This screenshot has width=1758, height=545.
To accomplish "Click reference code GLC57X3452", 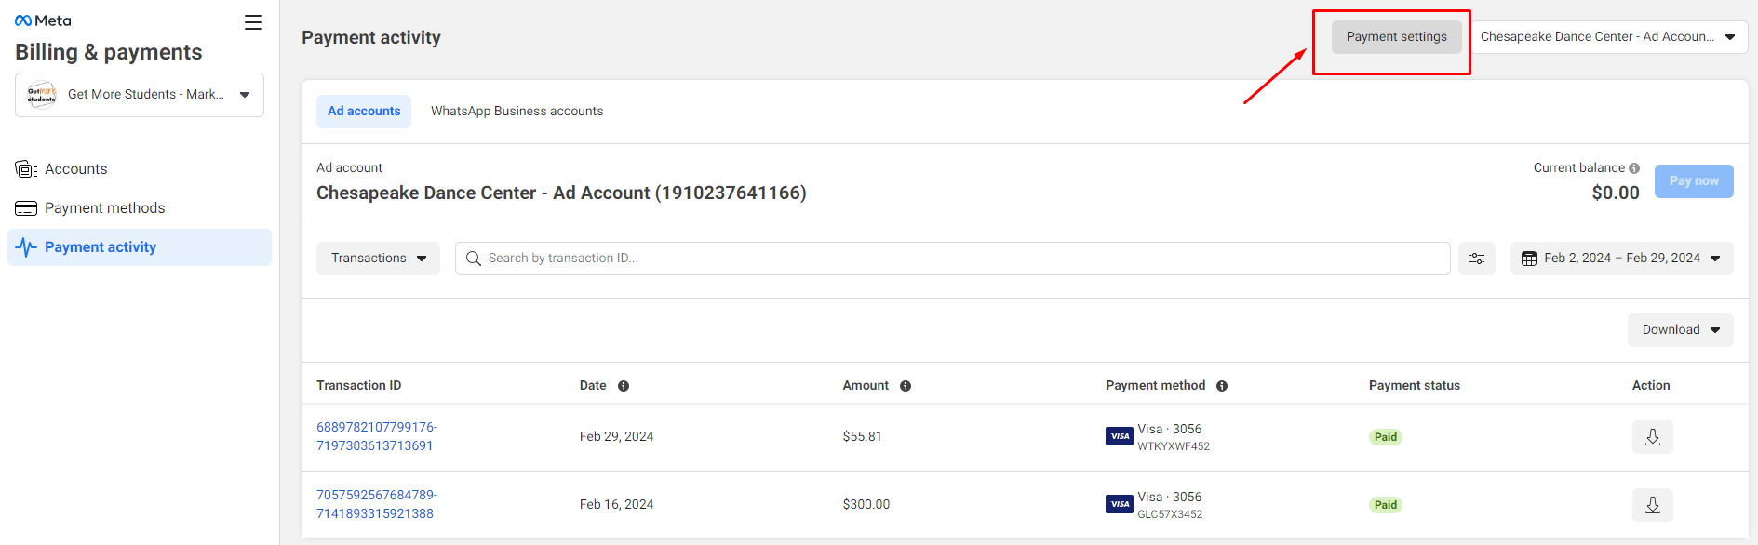I will (1170, 514).
